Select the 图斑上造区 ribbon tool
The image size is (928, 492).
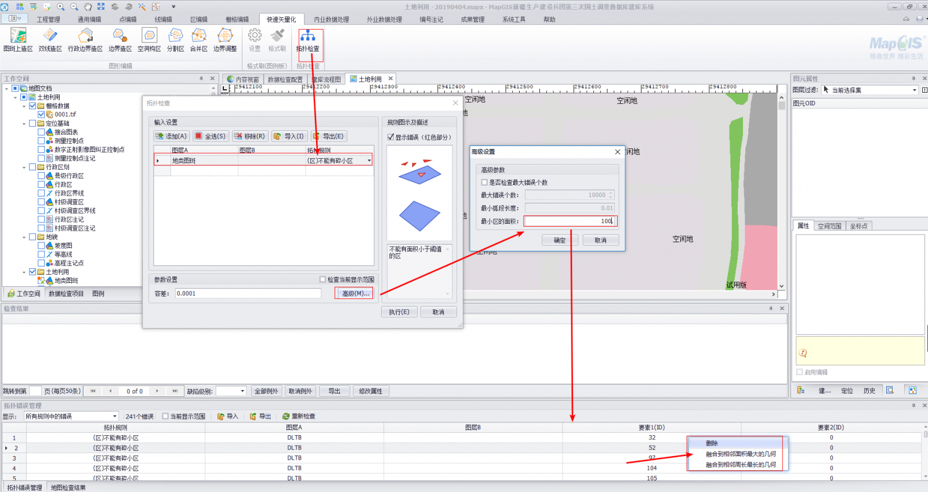[18, 38]
